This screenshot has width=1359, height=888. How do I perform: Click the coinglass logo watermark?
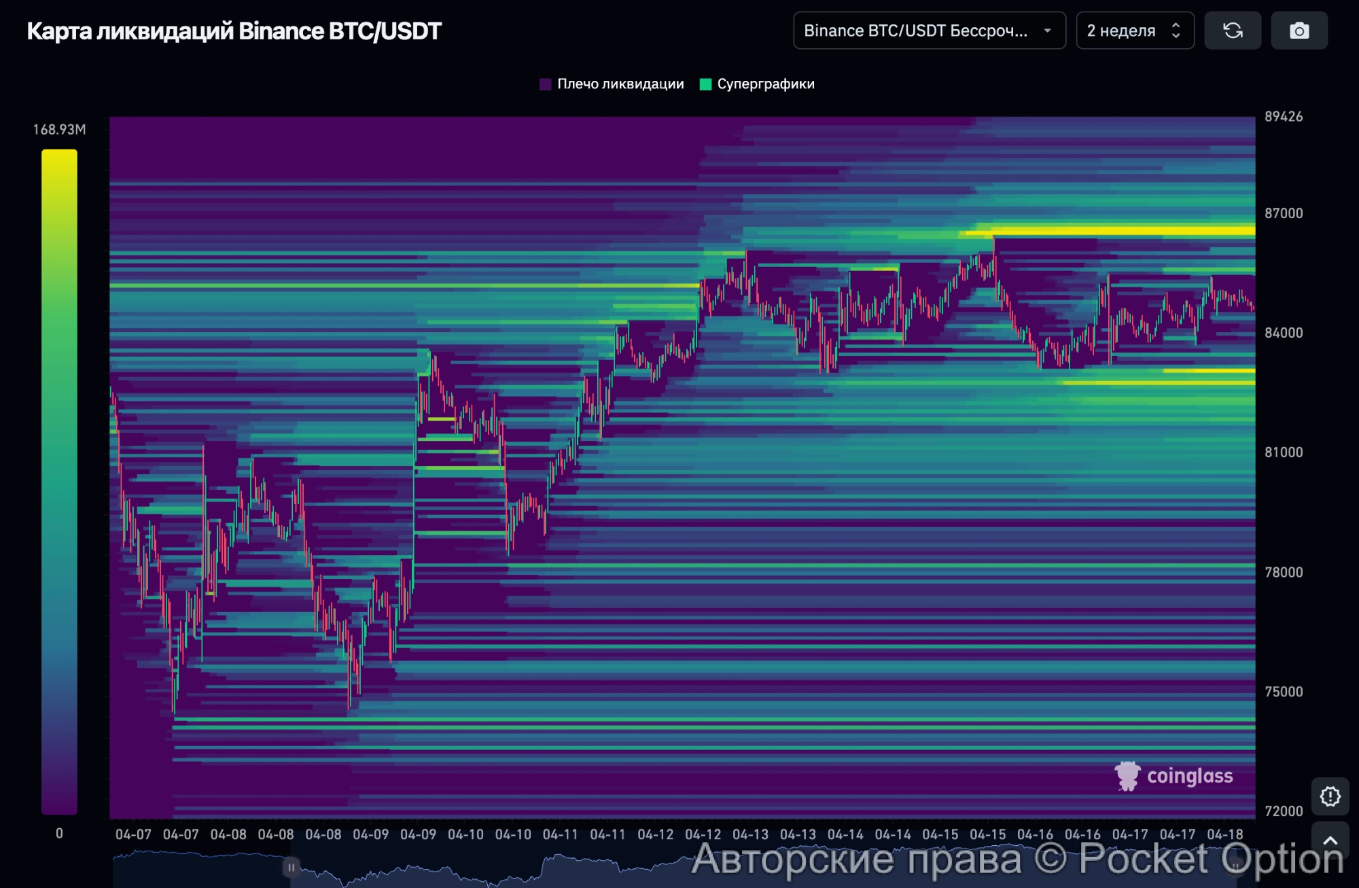(x=1174, y=776)
